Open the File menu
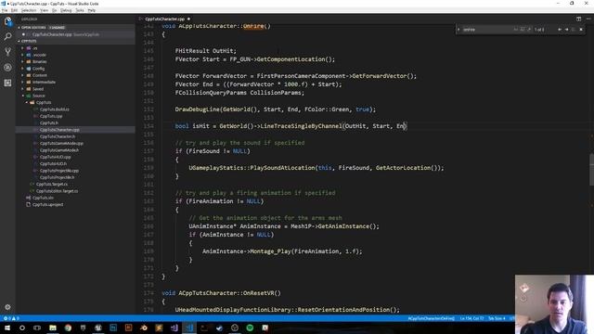 5,10
